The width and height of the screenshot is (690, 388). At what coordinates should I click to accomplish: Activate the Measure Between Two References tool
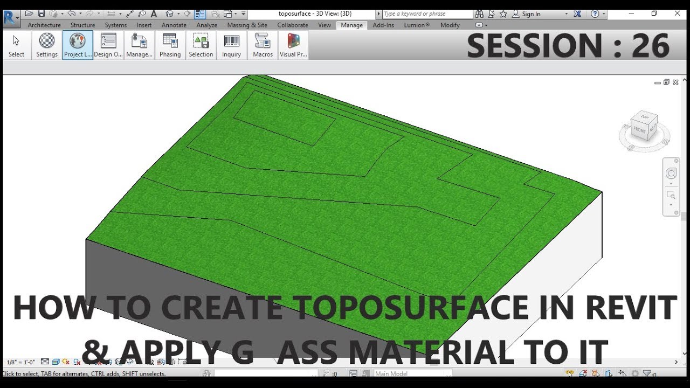click(x=129, y=13)
